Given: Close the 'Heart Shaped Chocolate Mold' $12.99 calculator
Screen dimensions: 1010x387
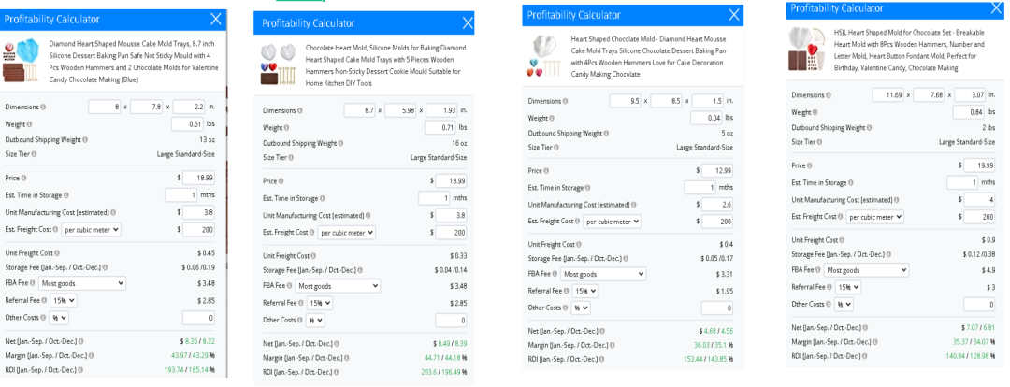Looking at the screenshot, I should click(x=733, y=14).
